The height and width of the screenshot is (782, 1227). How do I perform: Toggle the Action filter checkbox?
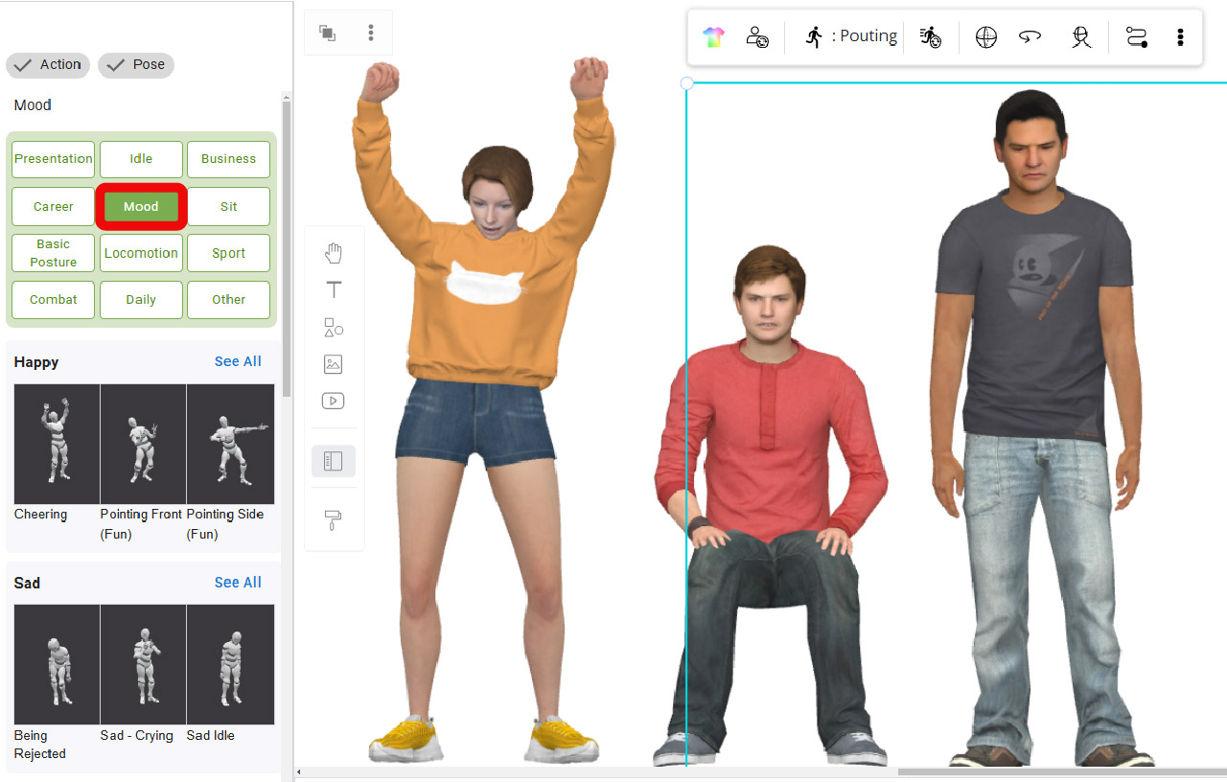click(x=47, y=64)
